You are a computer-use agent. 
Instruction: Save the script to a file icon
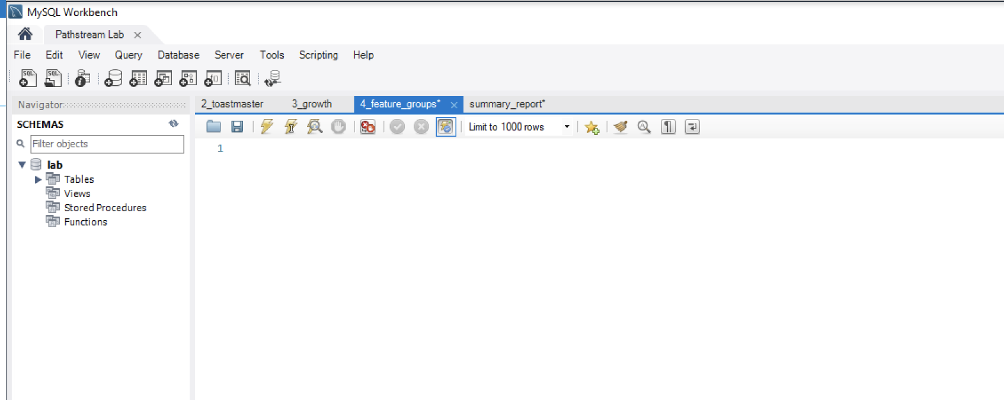[237, 127]
